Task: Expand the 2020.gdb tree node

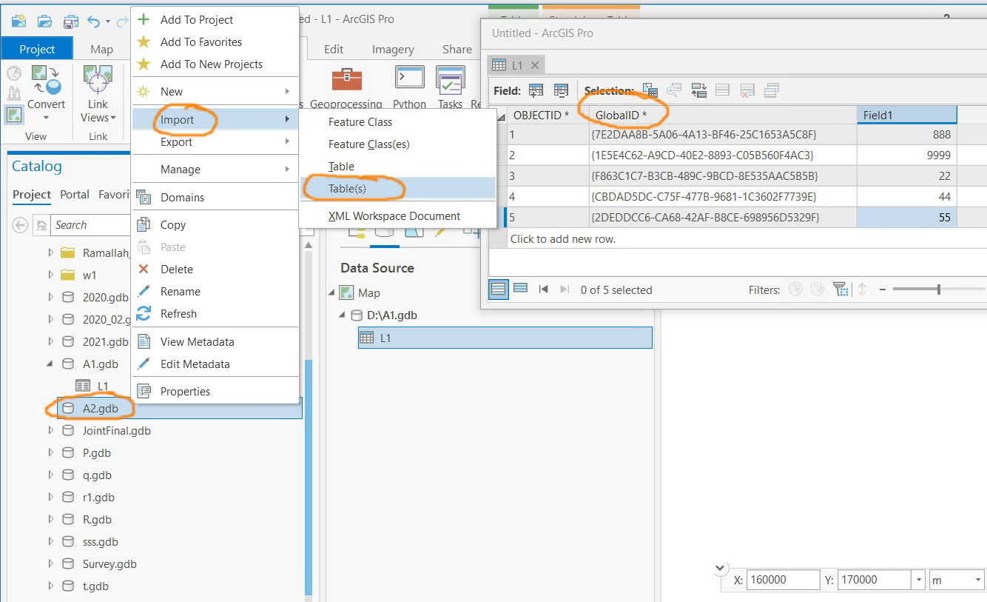Action: click(51, 297)
